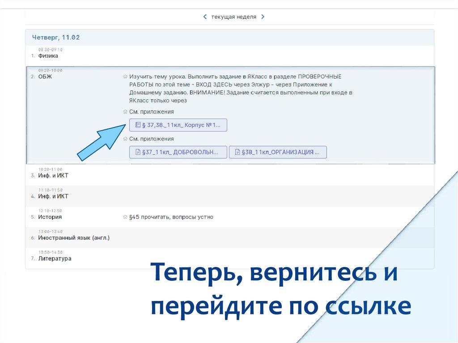
Task: Open attachment '§37_11кл_ ДОБРОВОЛЬН...'
Action: click(178, 152)
